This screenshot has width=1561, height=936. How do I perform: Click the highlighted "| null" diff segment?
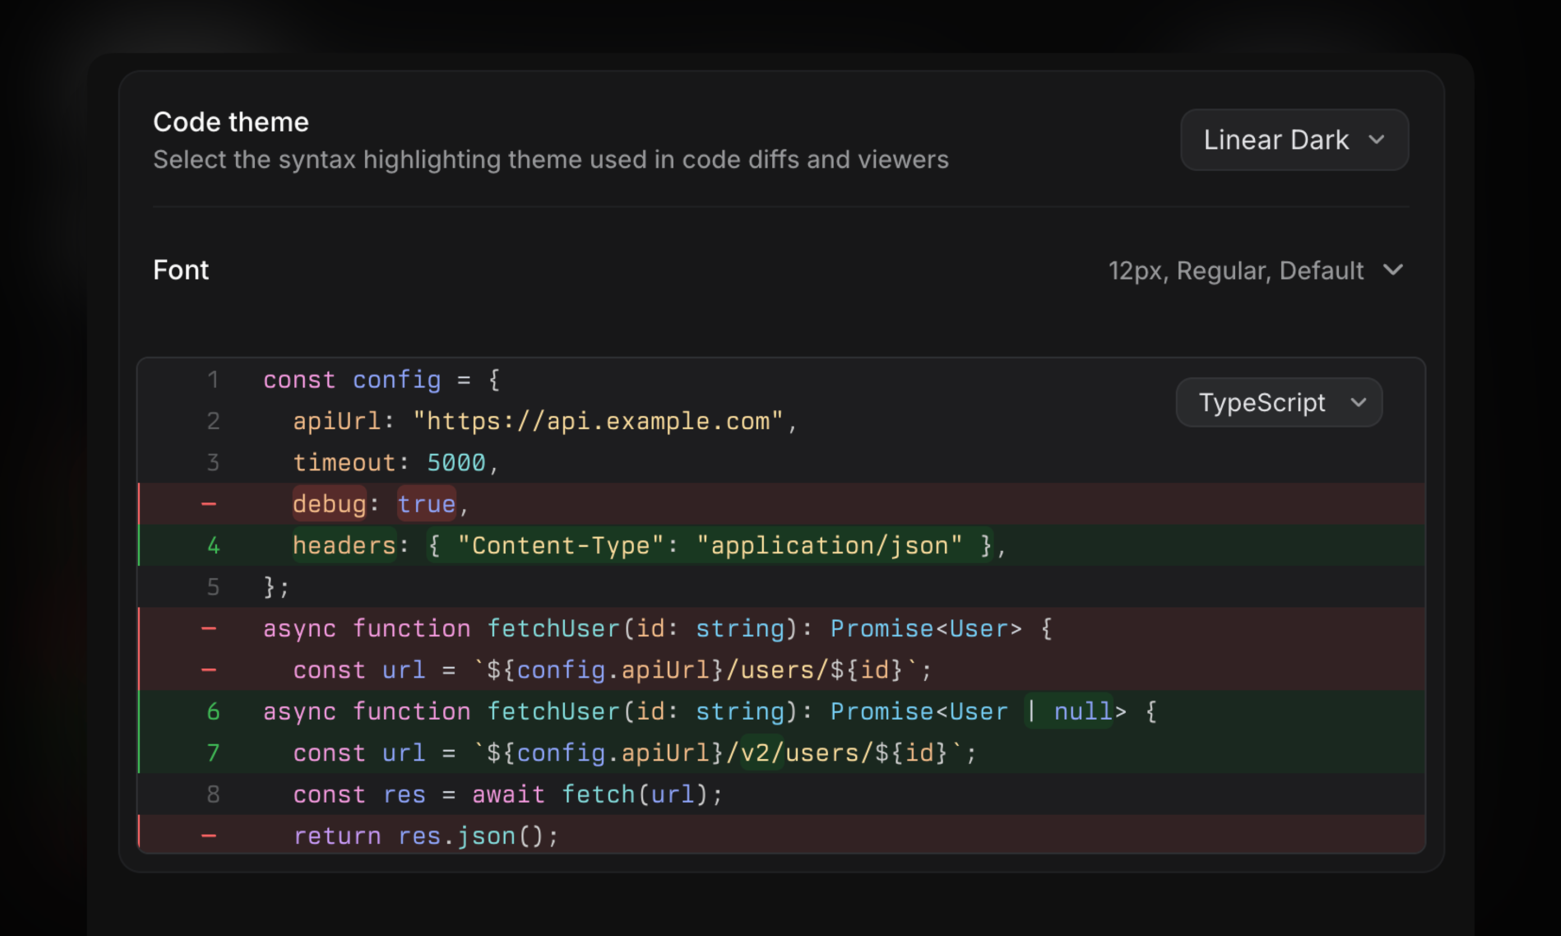click(1069, 712)
